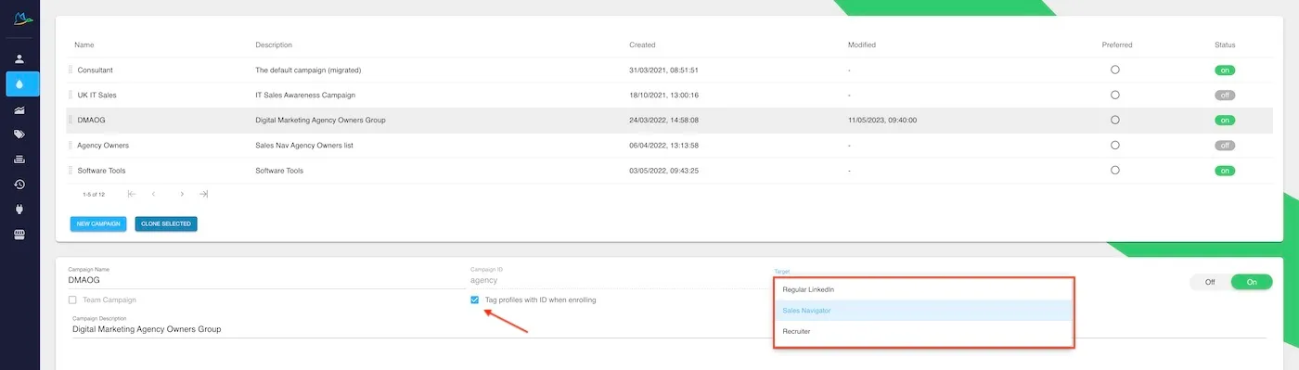
Task: Toggle the Consultant status switch
Action: 1225,70
